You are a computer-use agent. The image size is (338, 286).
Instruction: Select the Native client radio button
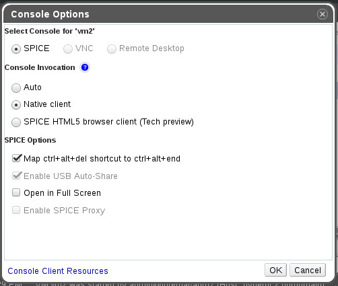coord(16,105)
